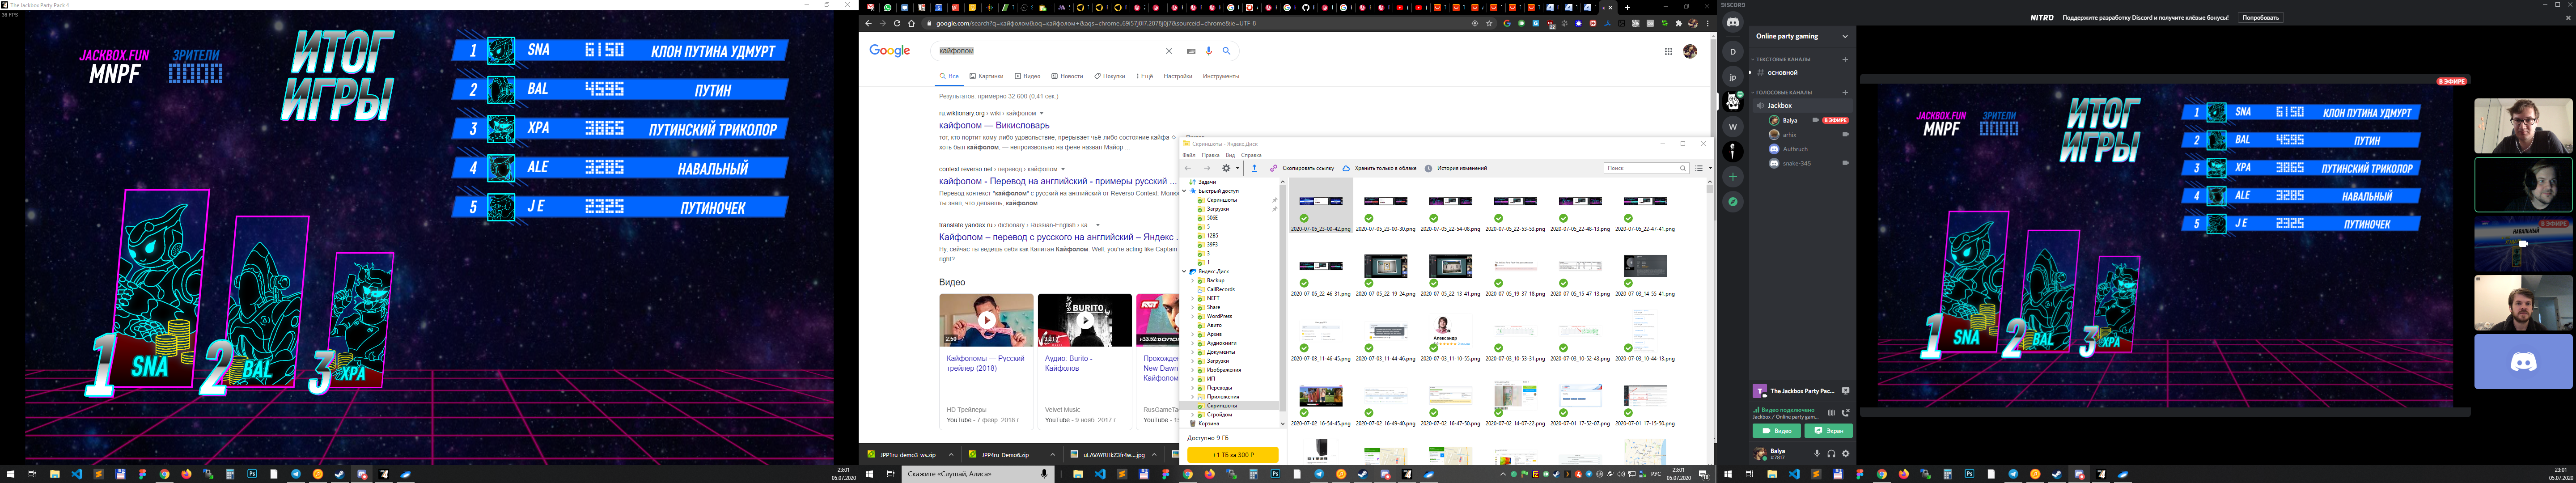Open the Google apps grid icon
2576x483 pixels.
pyautogui.click(x=1668, y=51)
